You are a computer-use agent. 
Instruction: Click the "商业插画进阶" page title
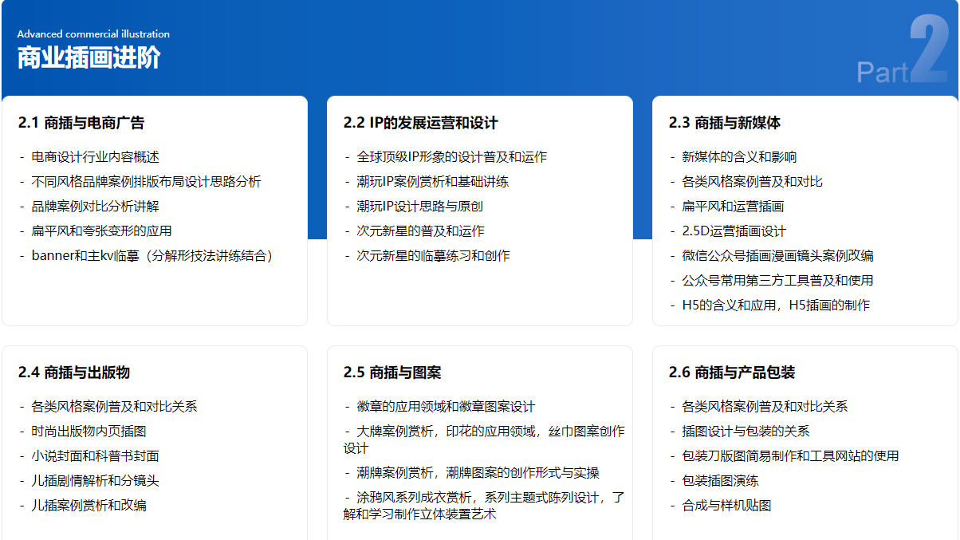pos(89,58)
